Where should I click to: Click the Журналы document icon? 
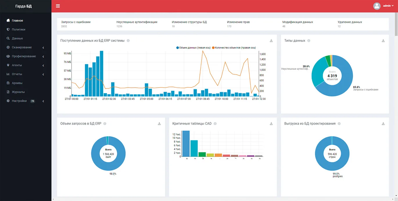point(8,92)
